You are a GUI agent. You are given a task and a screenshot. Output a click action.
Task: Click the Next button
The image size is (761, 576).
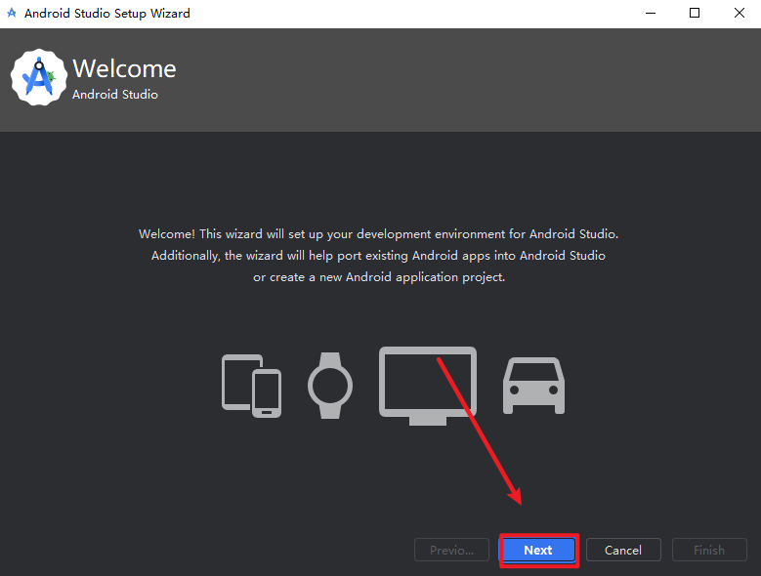pos(538,550)
